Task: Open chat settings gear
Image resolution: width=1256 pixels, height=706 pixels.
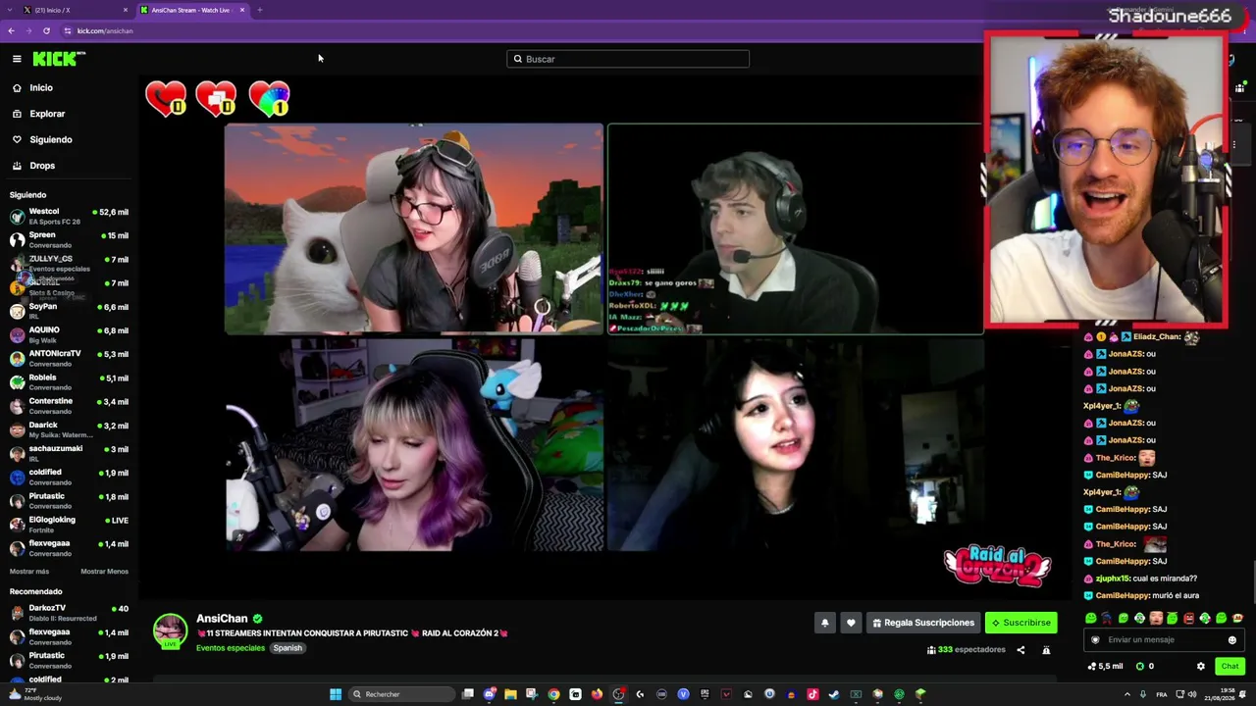Action: click(1200, 667)
